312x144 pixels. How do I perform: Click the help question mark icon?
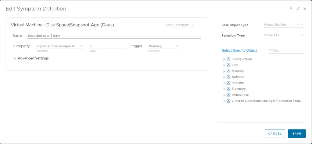click(291, 9)
